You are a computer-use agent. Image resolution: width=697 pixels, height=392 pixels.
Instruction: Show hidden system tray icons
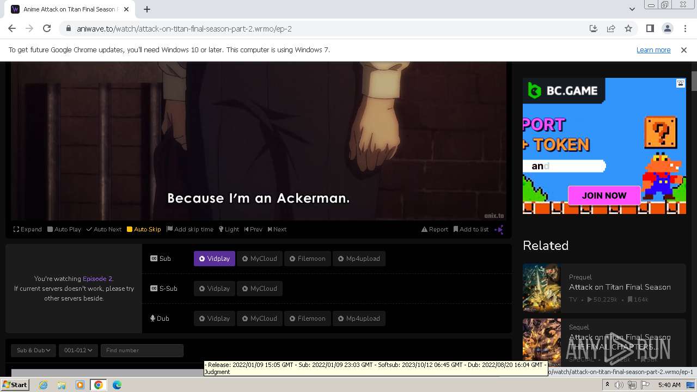608,385
